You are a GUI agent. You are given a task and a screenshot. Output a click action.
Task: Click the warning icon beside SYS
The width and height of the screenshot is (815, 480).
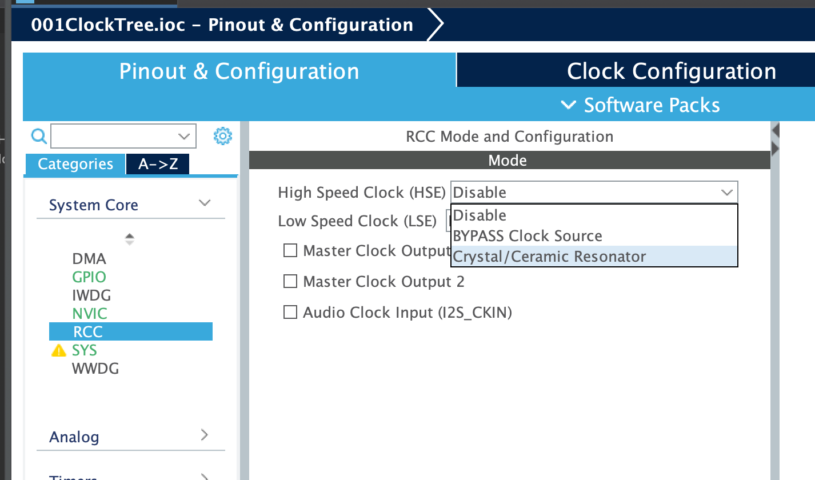(x=58, y=350)
